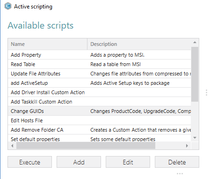Click the horizontal scrollbar thumb
Image resolution: width=210 pixels, height=179 pixels.
tap(86, 146)
